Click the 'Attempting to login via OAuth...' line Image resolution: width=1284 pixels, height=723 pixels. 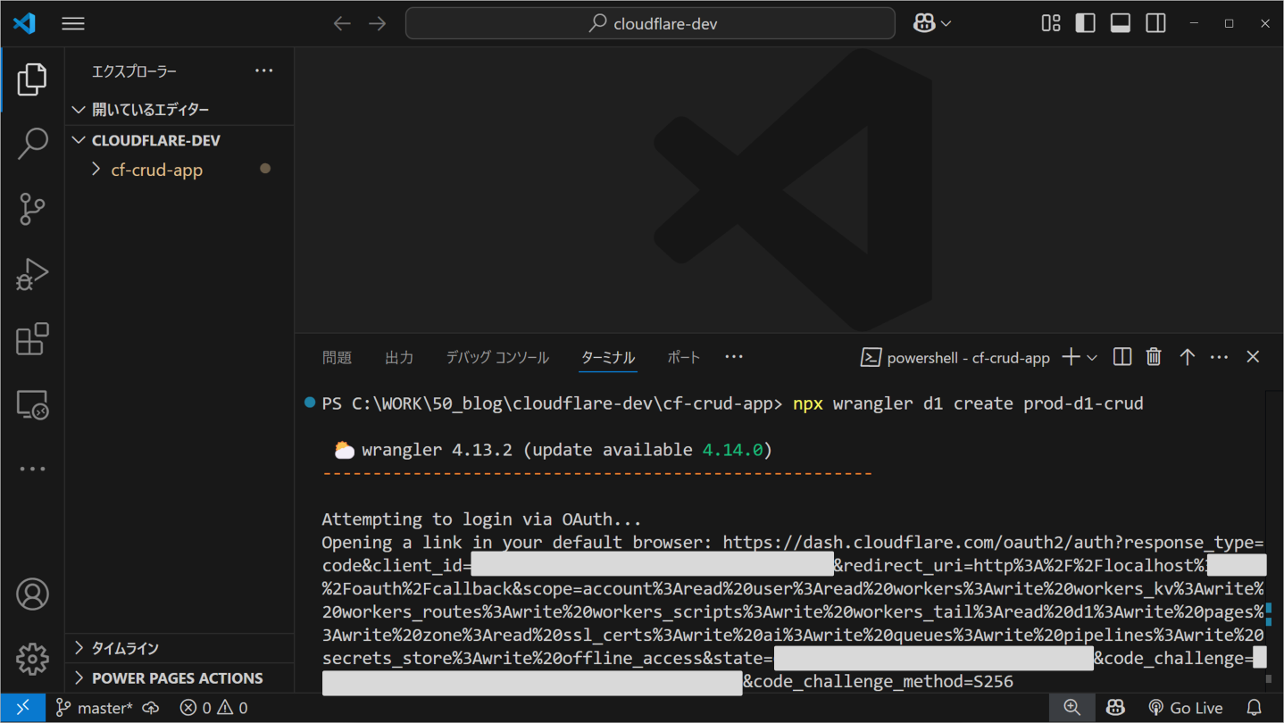pos(482,519)
